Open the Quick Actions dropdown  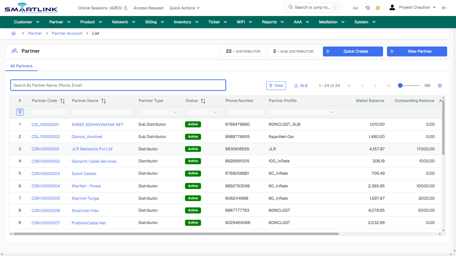(184, 8)
